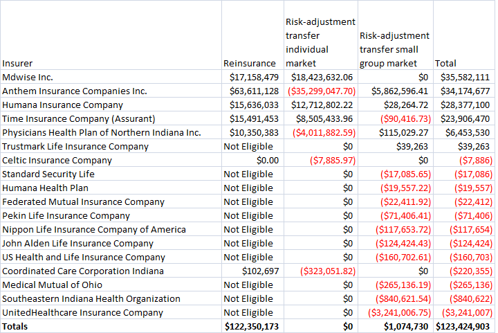Select the ($265,136.19) cell
498x333 pixels.
[x=396, y=285]
